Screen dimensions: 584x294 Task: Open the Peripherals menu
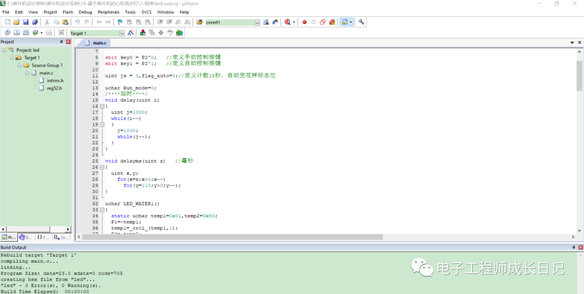[108, 12]
